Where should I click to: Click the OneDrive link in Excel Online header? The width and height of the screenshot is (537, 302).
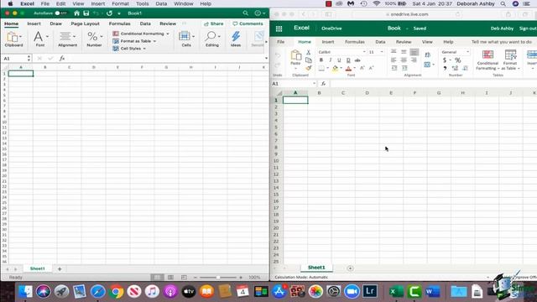(x=331, y=29)
